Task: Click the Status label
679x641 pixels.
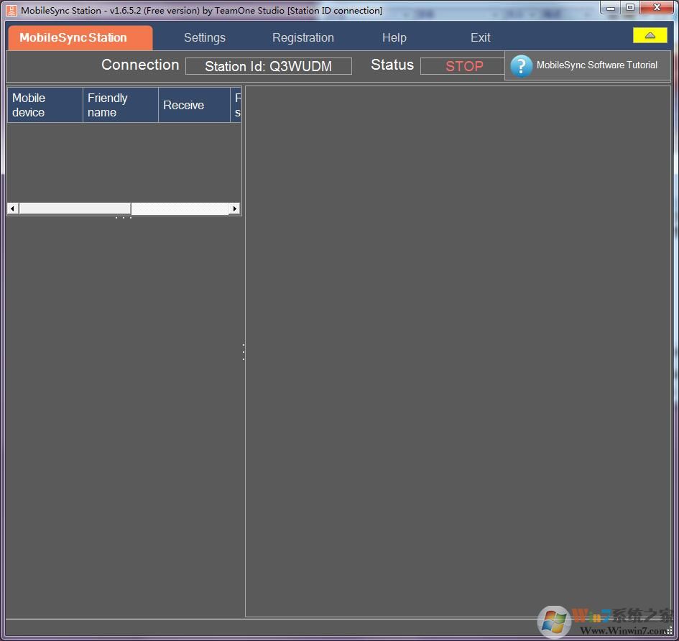Action: click(392, 65)
